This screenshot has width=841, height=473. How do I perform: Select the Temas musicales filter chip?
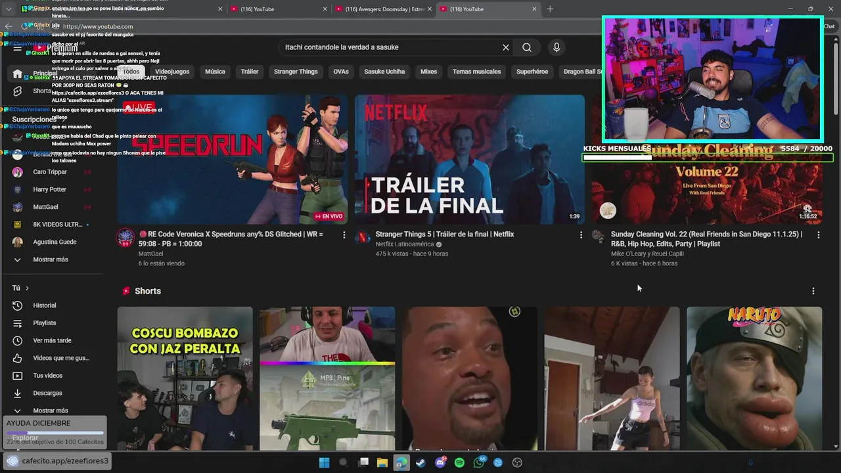476,72
